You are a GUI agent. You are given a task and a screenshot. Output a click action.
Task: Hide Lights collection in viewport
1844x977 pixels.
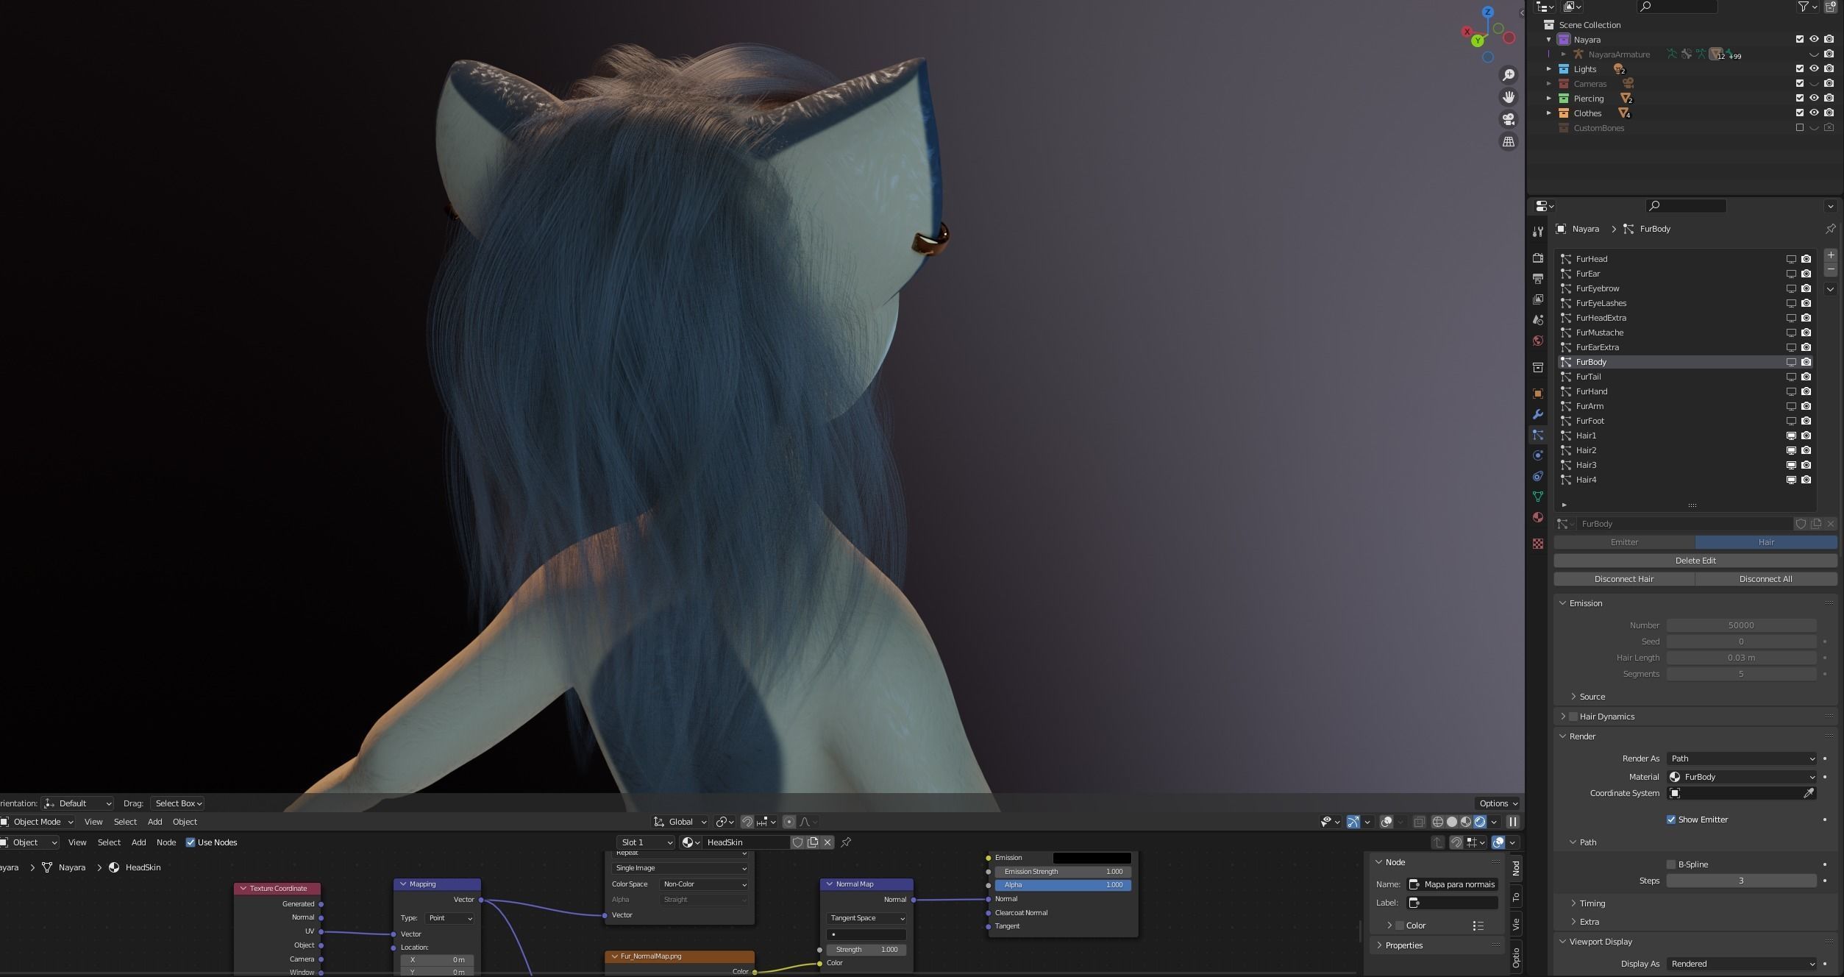click(x=1815, y=68)
